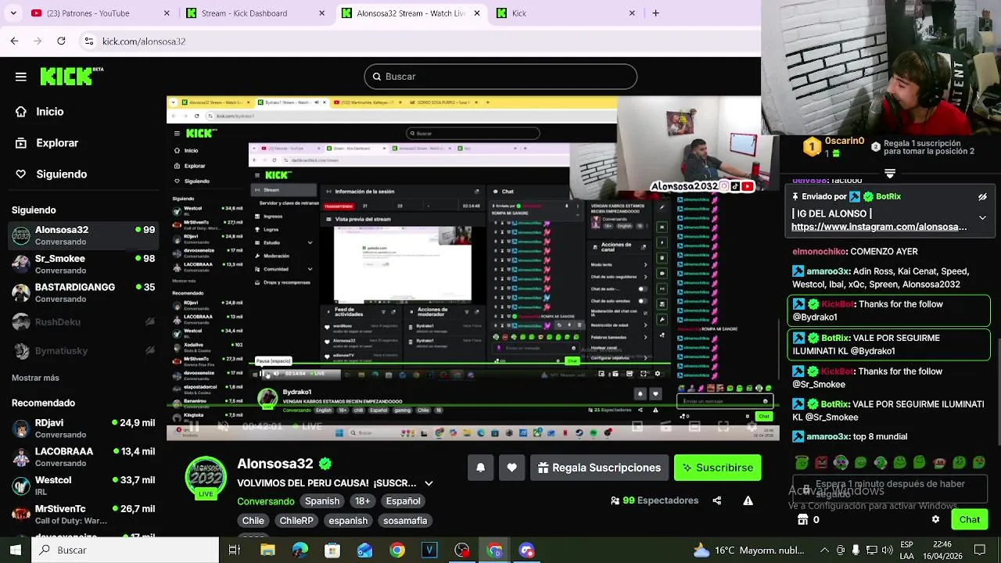Select the Alonsosa32 channel in Siguiendo list
Viewport: 1001px width, 563px height.
point(83,235)
